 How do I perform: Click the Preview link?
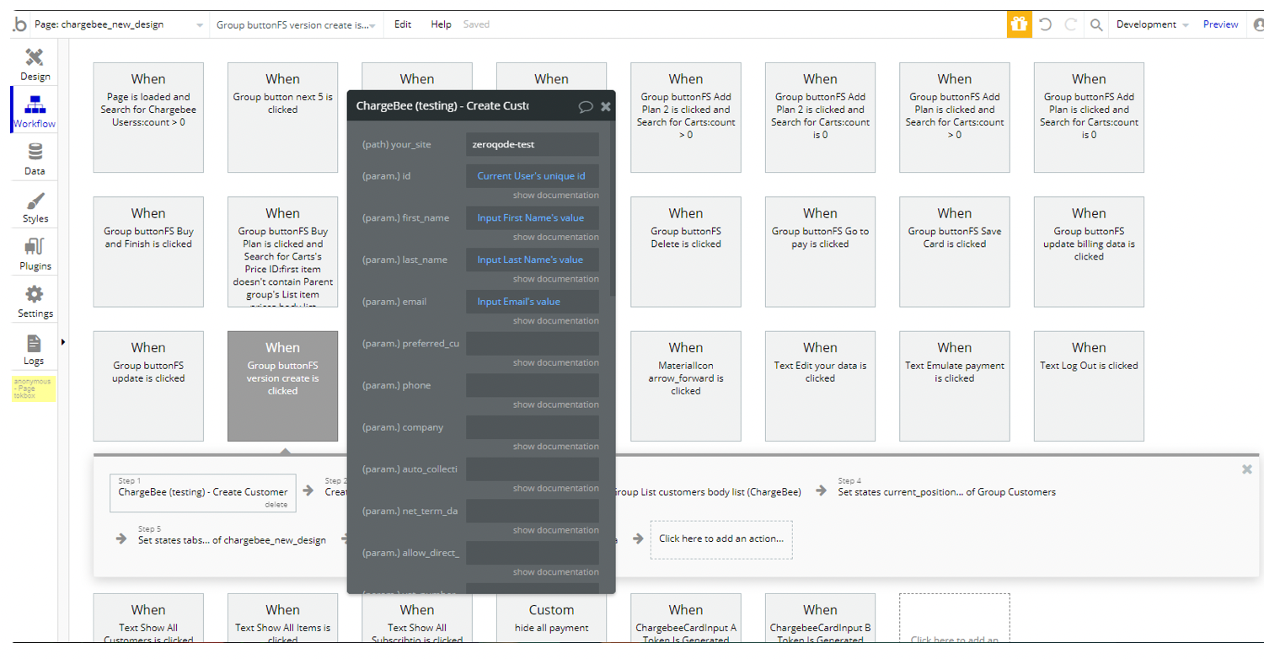pos(1220,24)
